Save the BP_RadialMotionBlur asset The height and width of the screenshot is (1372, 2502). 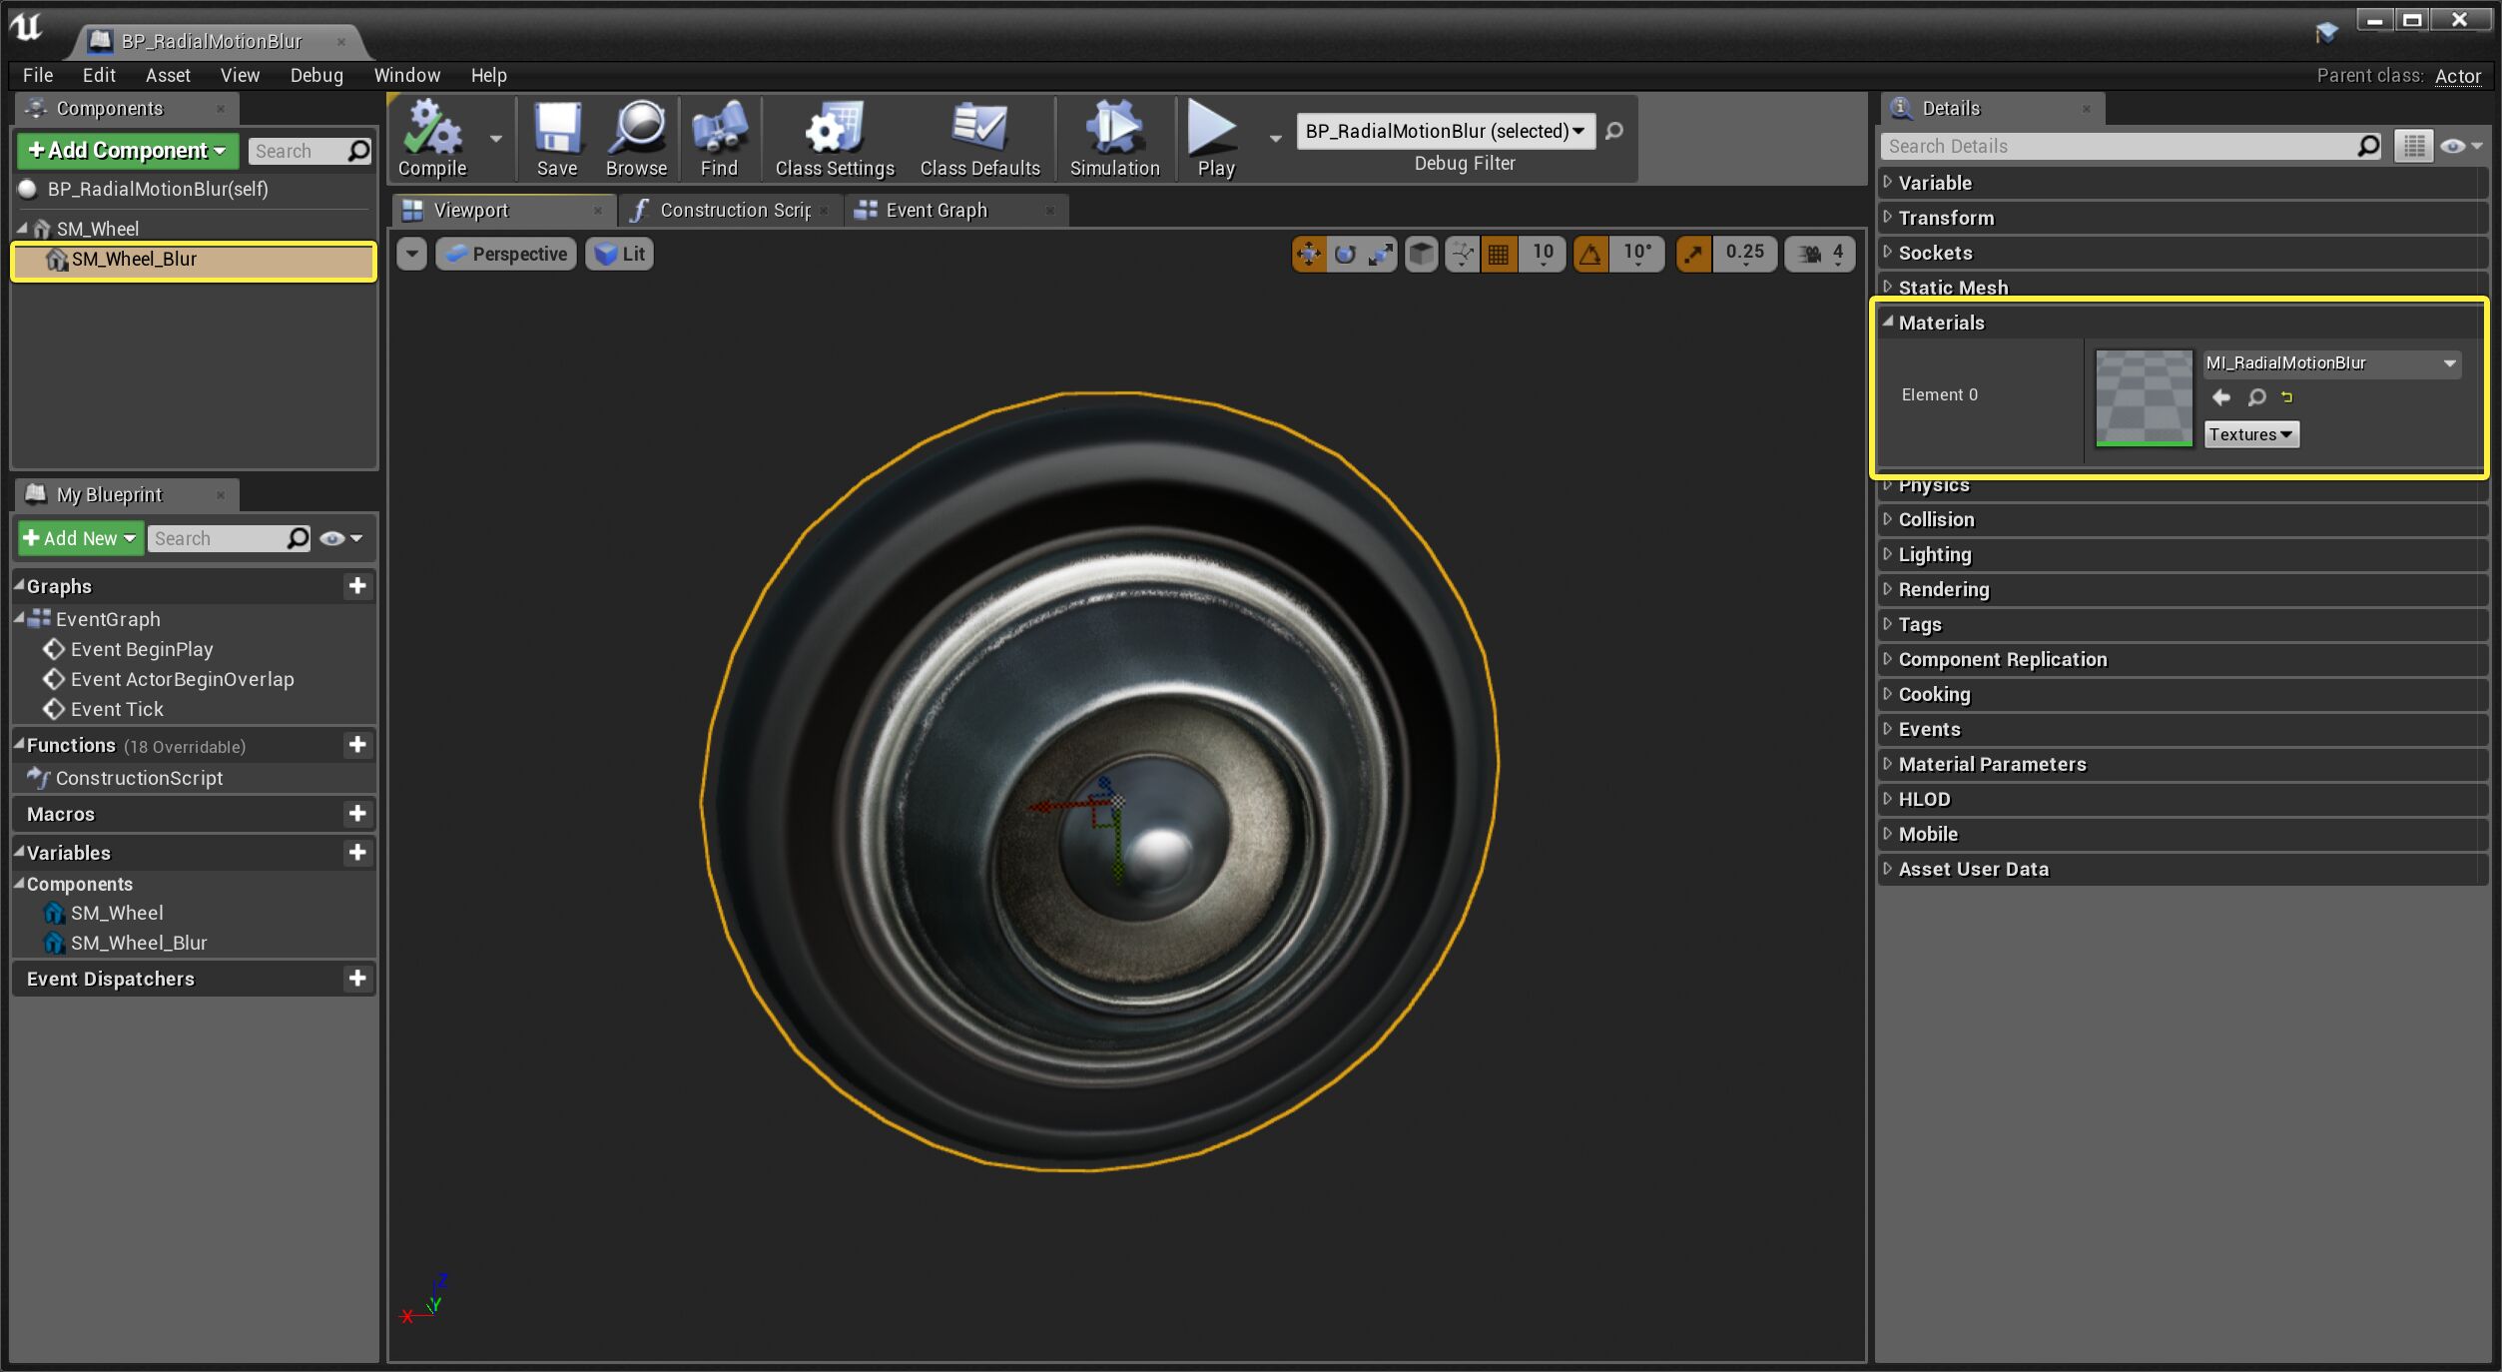(556, 138)
